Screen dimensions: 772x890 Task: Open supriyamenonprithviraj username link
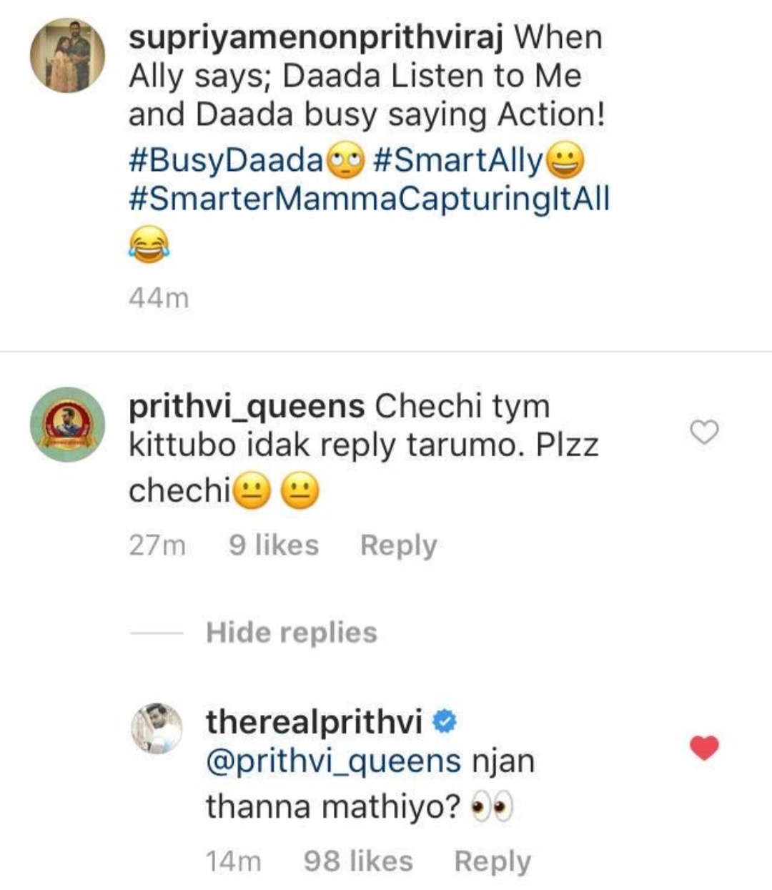point(315,37)
